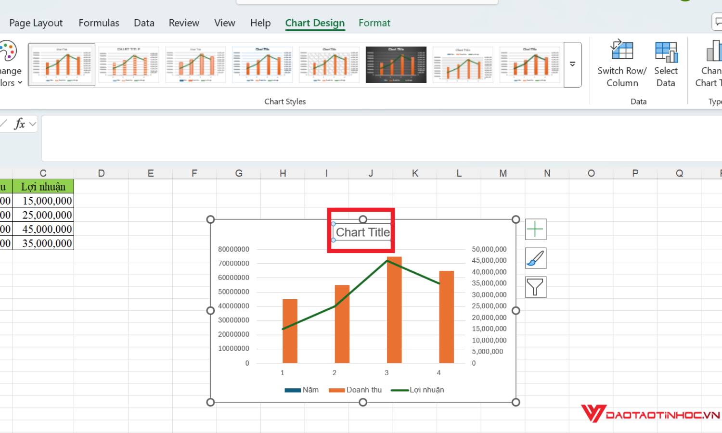Viewport: 722px width, 433px height.
Task: Apply the eighth chart style thumbnail
Action: point(530,64)
